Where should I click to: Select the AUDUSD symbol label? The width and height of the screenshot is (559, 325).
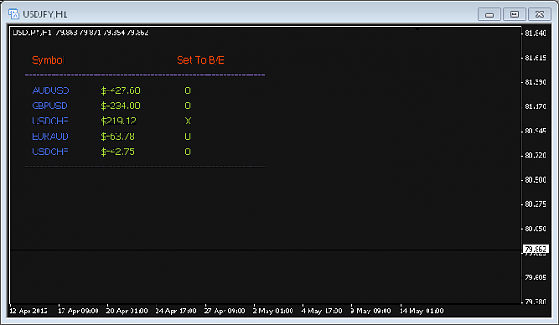(51, 90)
